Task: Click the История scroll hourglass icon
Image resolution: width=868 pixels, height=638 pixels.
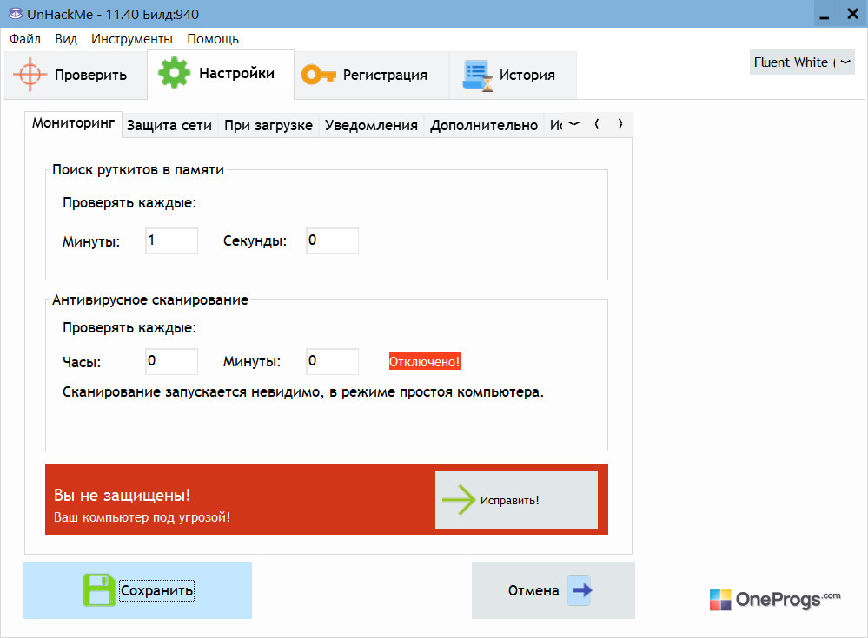Action: 477,76
